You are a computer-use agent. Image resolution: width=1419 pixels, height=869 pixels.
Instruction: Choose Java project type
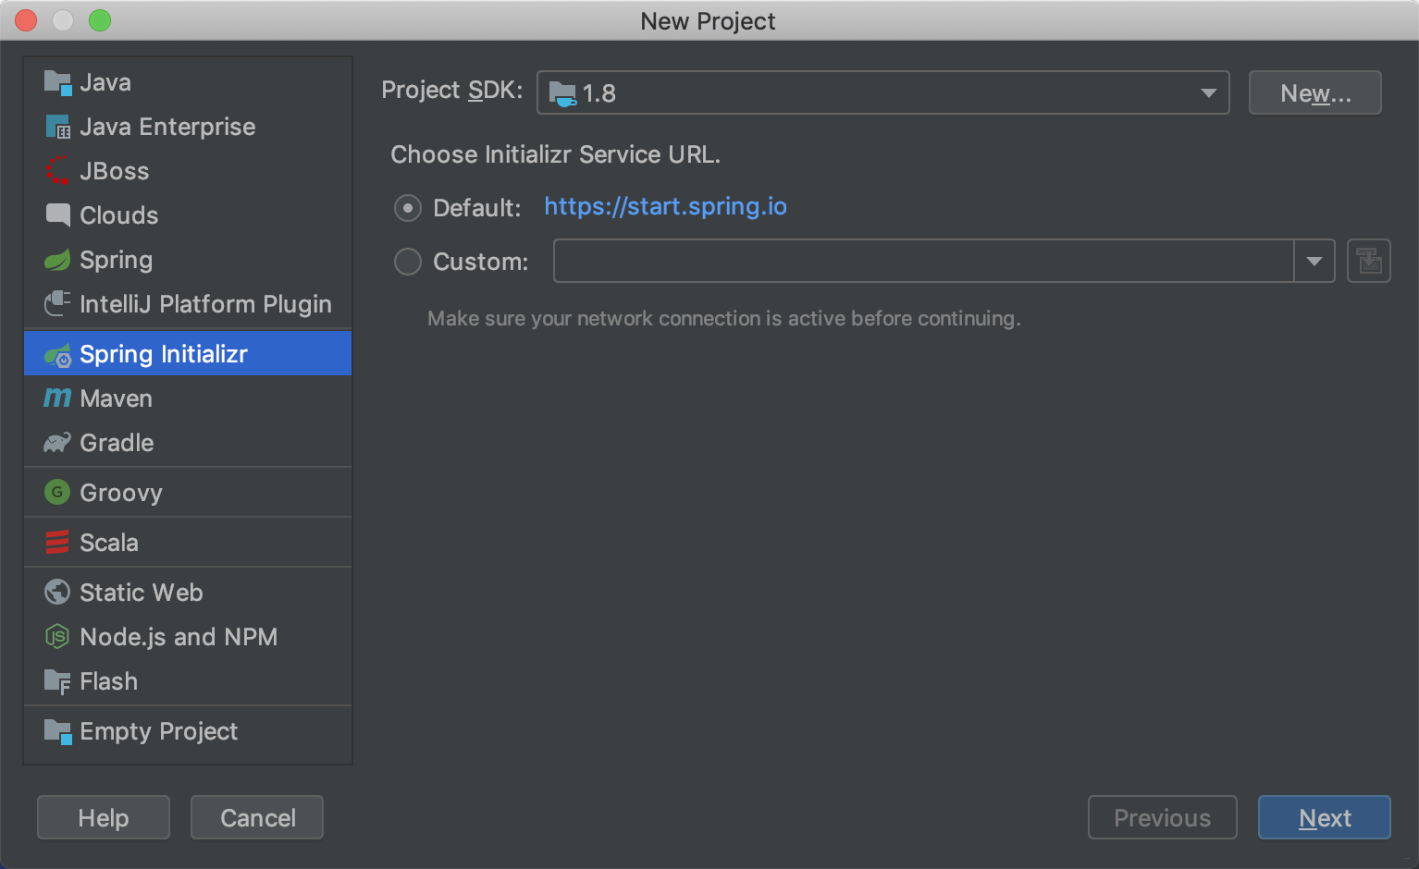[188, 83]
